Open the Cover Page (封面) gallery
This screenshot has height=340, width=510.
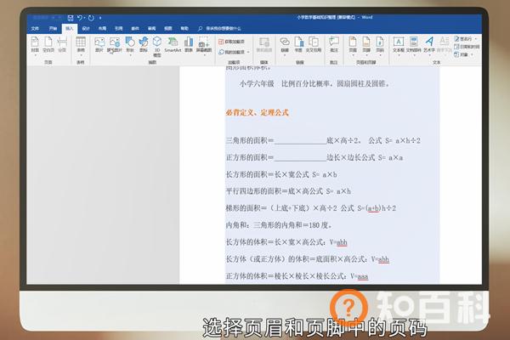[x=35, y=46]
